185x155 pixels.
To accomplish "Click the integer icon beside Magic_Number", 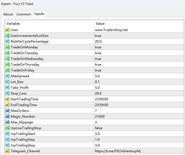I will point(7,117).
